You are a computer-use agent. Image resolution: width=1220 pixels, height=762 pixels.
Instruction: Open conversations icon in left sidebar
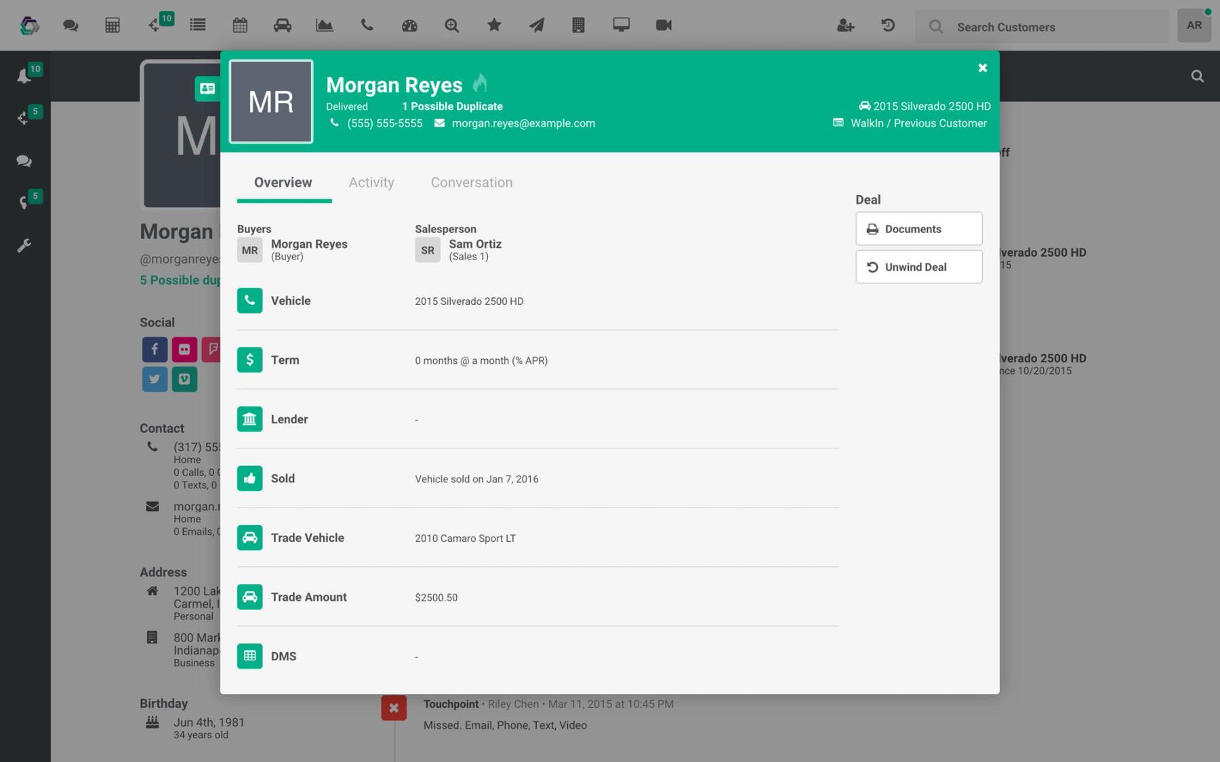click(24, 161)
